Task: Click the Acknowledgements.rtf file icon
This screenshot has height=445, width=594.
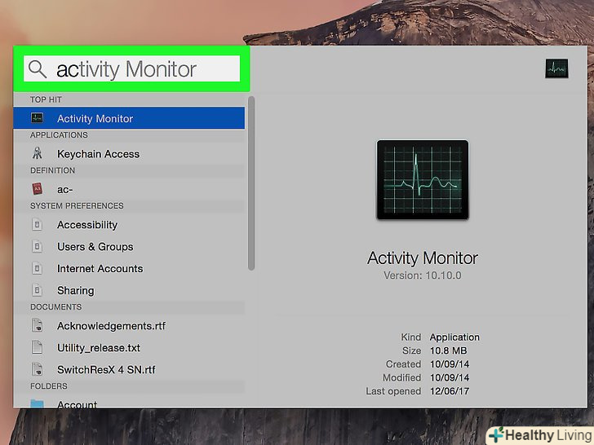Action: click(38, 325)
